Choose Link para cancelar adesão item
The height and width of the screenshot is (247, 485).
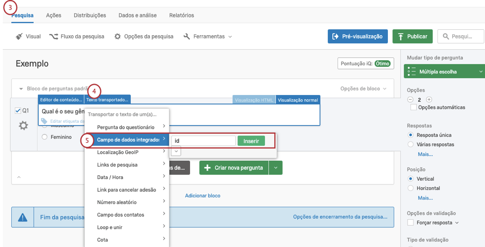(x=127, y=189)
